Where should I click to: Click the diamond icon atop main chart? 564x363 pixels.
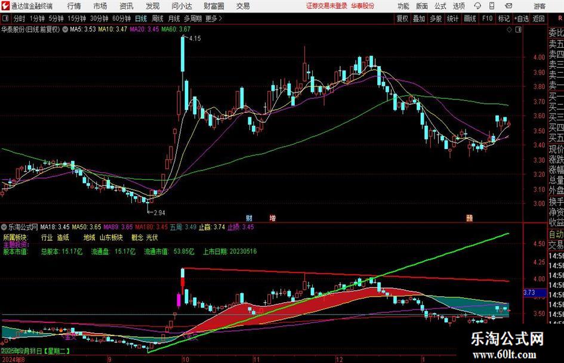coord(509,30)
